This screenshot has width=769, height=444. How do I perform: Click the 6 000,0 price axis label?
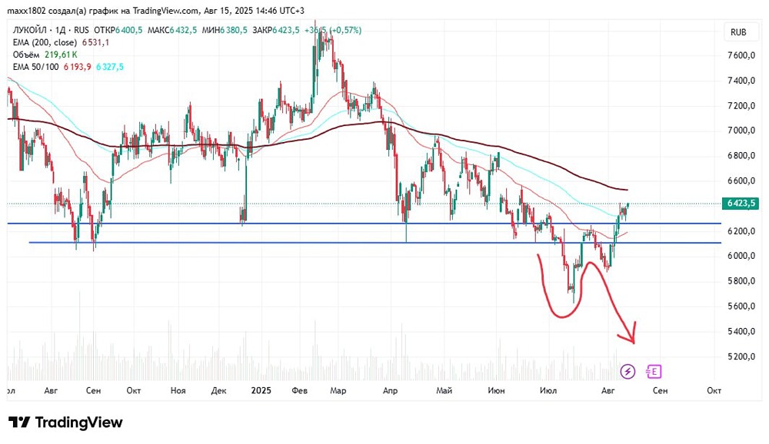741,256
